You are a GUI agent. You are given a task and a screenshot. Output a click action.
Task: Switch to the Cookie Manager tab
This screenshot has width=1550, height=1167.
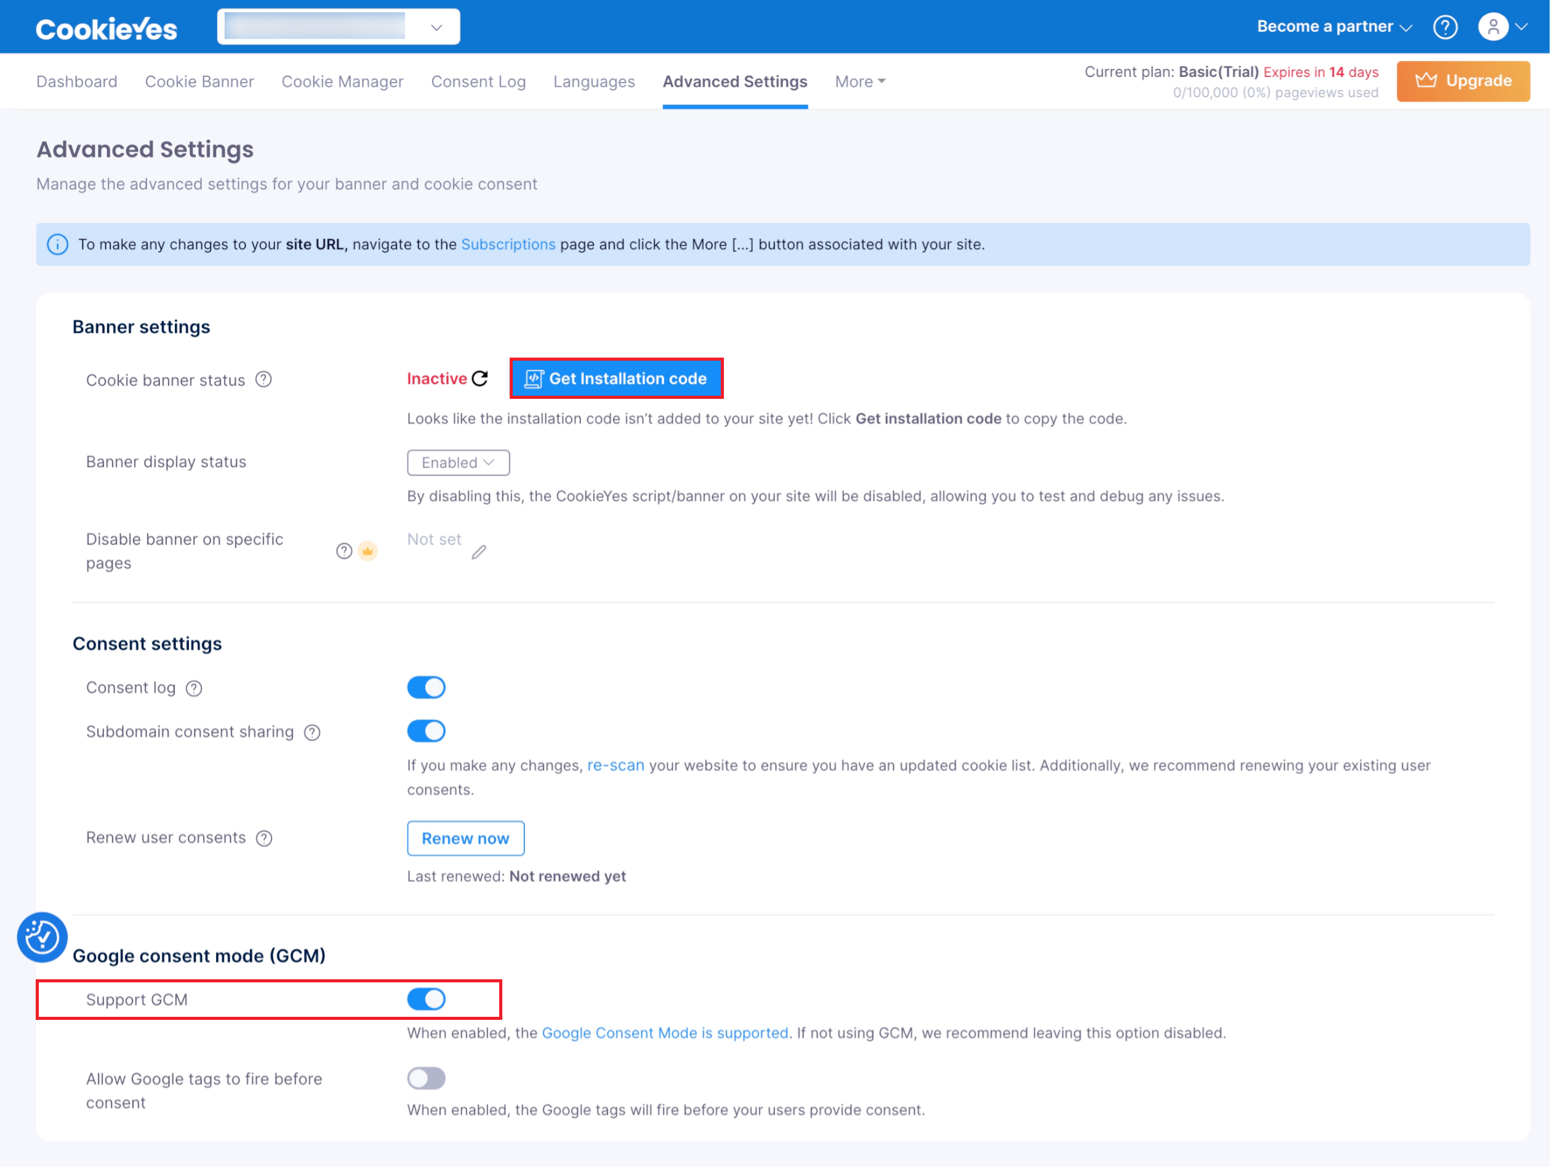[342, 81]
